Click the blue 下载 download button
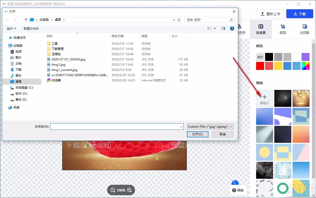This screenshot has width=316, height=198. (300, 14)
